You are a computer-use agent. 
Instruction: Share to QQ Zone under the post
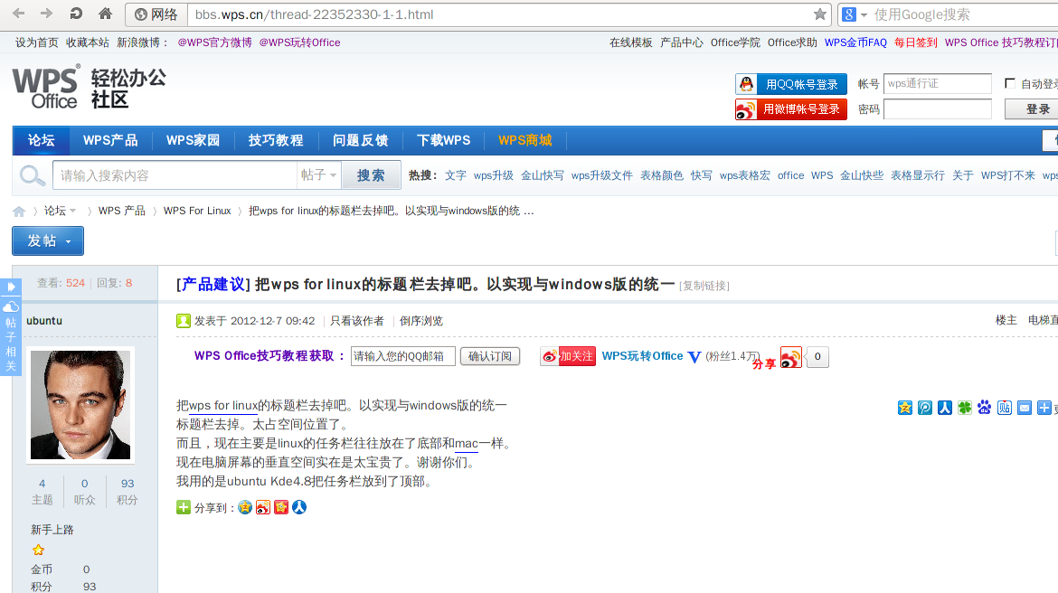[245, 507]
